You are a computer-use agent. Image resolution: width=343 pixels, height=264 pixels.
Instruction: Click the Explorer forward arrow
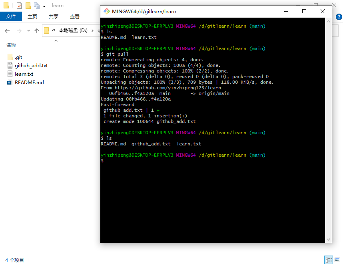click(x=19, y=31)
